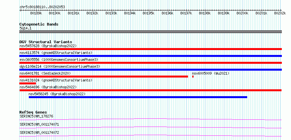The height and width of the screenshot is (140, 291).
Task: Click the SERINC5 NM_001174072 transcript line
Action: (x=150, y=135)
